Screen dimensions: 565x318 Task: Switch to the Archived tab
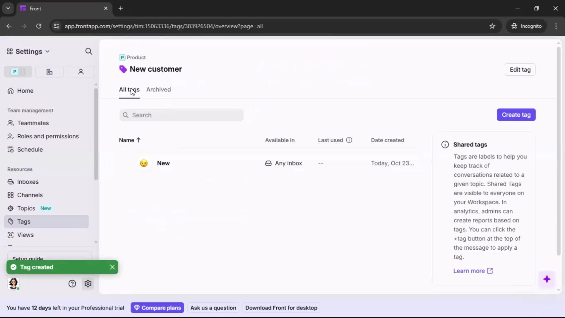pos(159,90)
